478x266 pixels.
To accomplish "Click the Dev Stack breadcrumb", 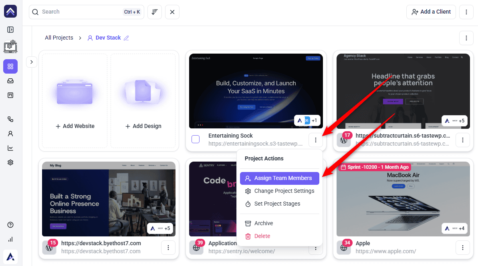I will (108, 38).
